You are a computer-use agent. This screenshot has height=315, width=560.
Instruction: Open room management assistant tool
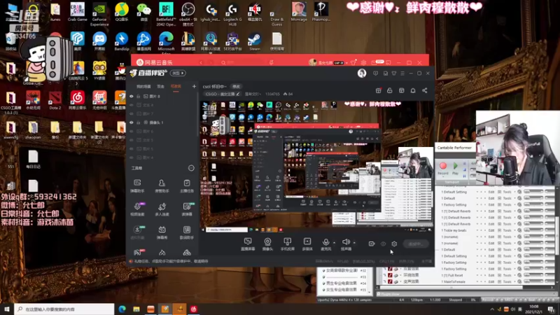pos(162,186)
